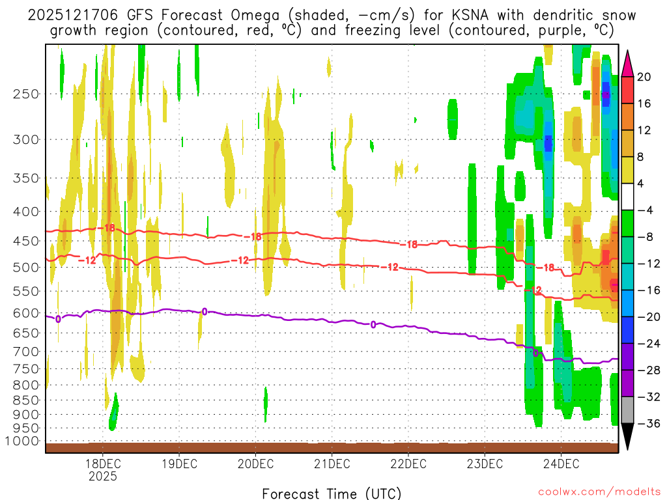Click the colorbar value label -36
Image resolution: width=667 pixels, height=500 pixels.
pos(647,423)
